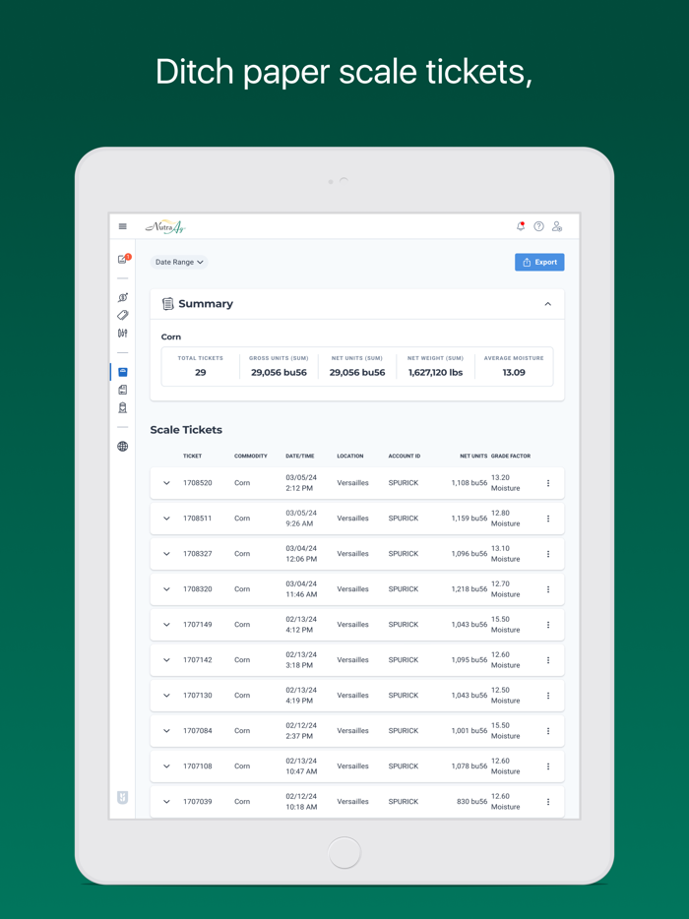Expand ticket 1707142 row
Screen dimensions: 689x919
[x=166, y=660]
